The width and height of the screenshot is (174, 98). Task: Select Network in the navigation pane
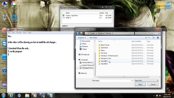pyautogui.click(x=83, y=73)
